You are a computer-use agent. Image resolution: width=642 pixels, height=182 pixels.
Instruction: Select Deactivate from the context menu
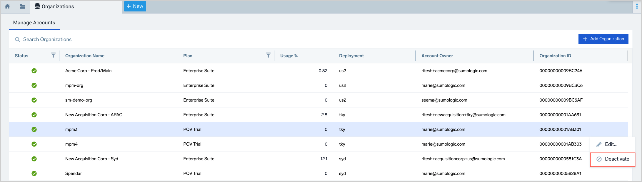point(613,159)
